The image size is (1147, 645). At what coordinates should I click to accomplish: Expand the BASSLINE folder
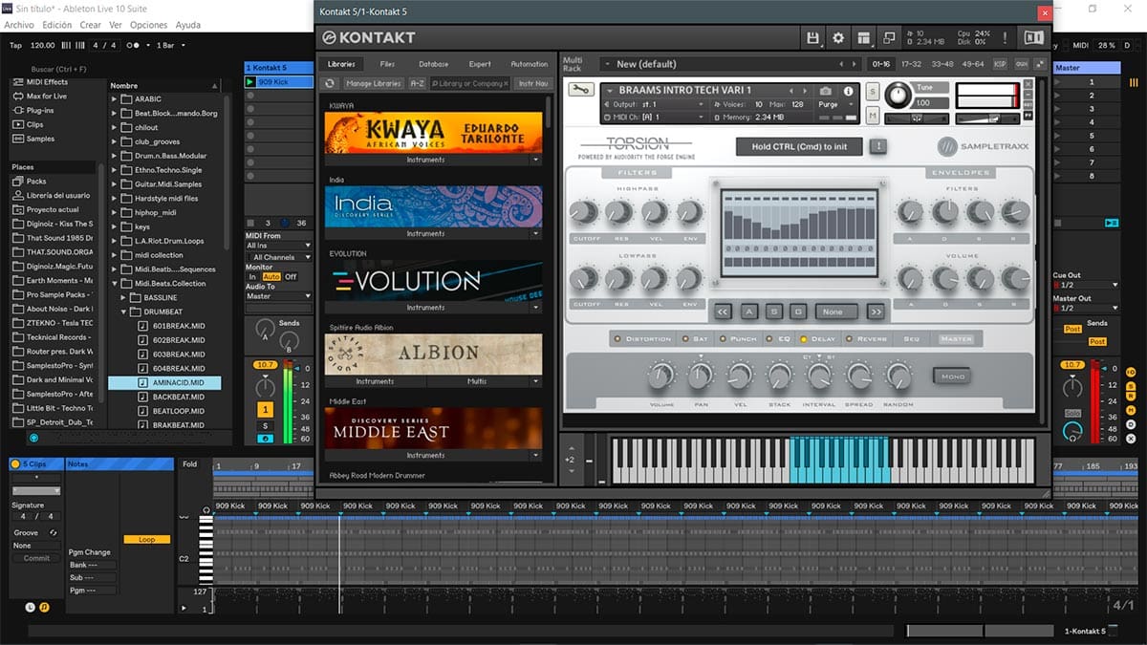coord(124,297)
